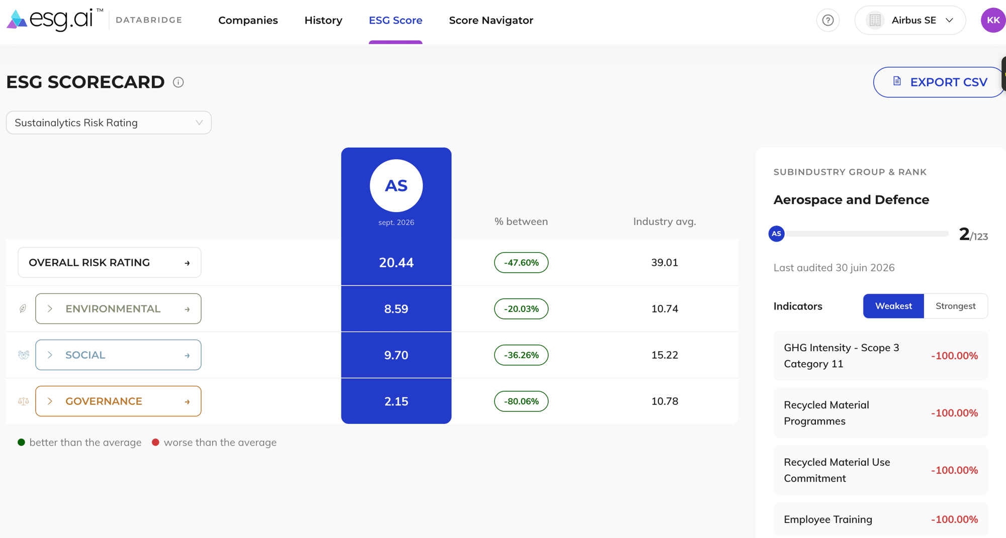Click the leaf icon beside Environmental
Viewport: 1006px width, 538px height.
click(23, 308)
